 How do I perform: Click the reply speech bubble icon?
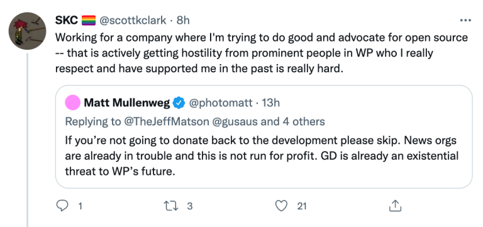(x=62, y=206)
